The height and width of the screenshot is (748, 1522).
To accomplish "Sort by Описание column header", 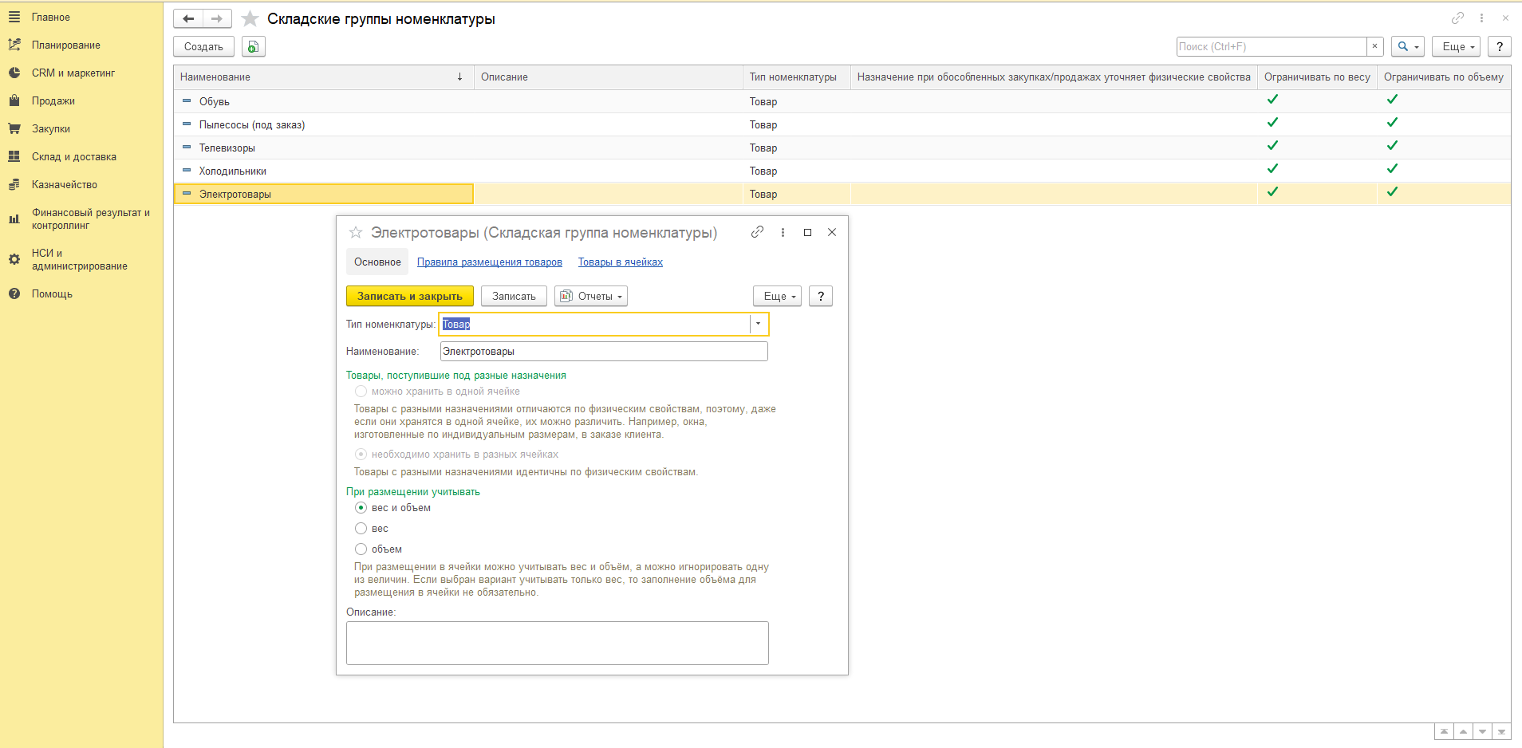I will click(x=608, y=77).
